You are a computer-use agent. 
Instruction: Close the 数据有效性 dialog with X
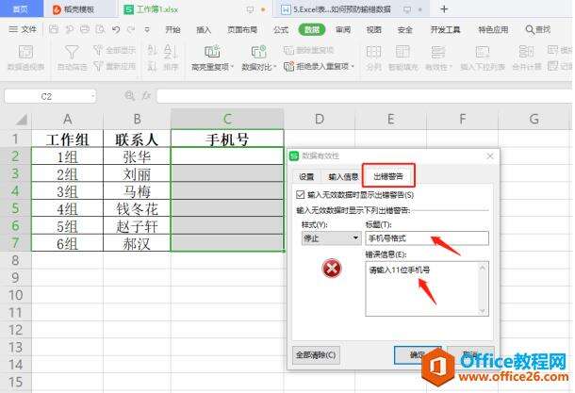coord(490,156)
